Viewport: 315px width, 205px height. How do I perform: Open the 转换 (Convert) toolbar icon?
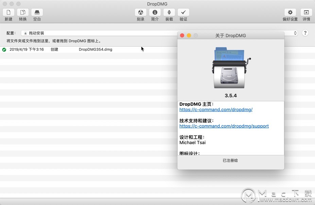tap(23, 13)
